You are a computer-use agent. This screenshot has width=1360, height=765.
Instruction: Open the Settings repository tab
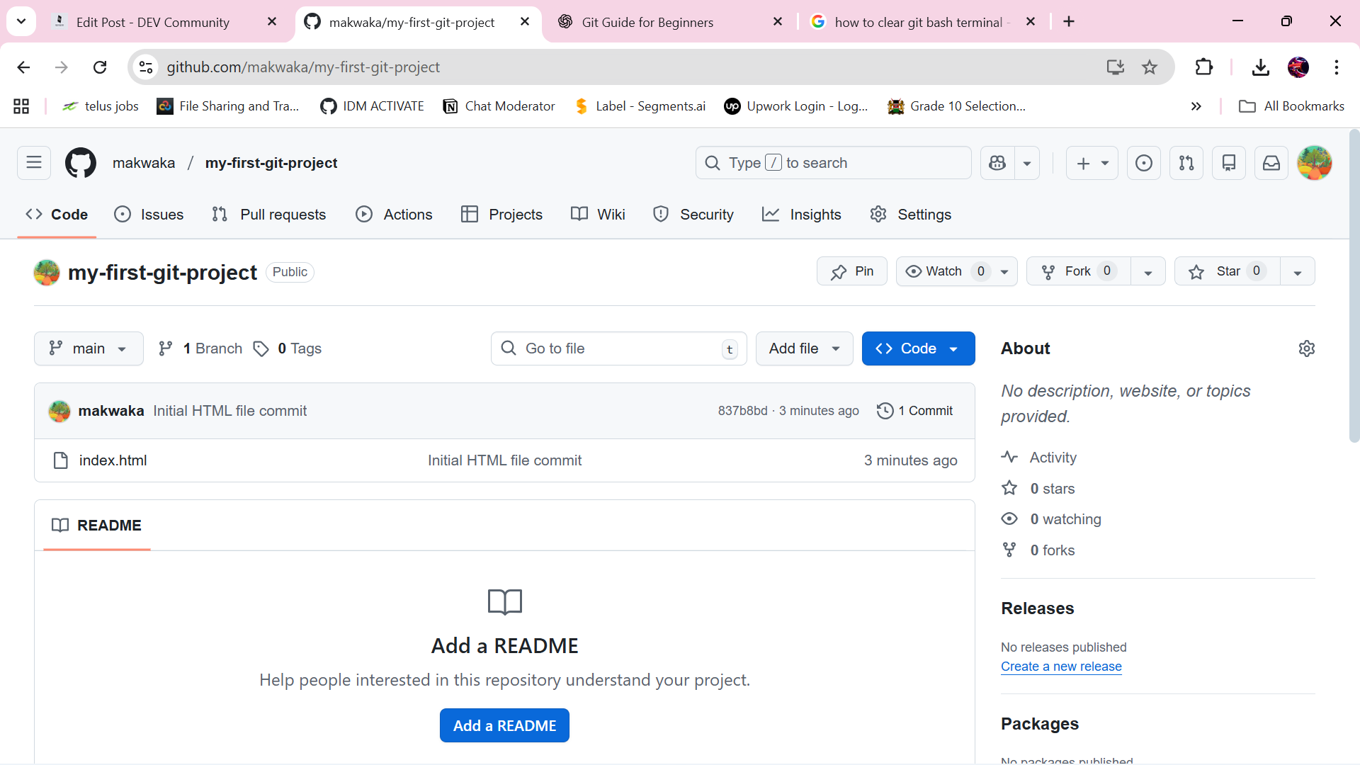910,215
